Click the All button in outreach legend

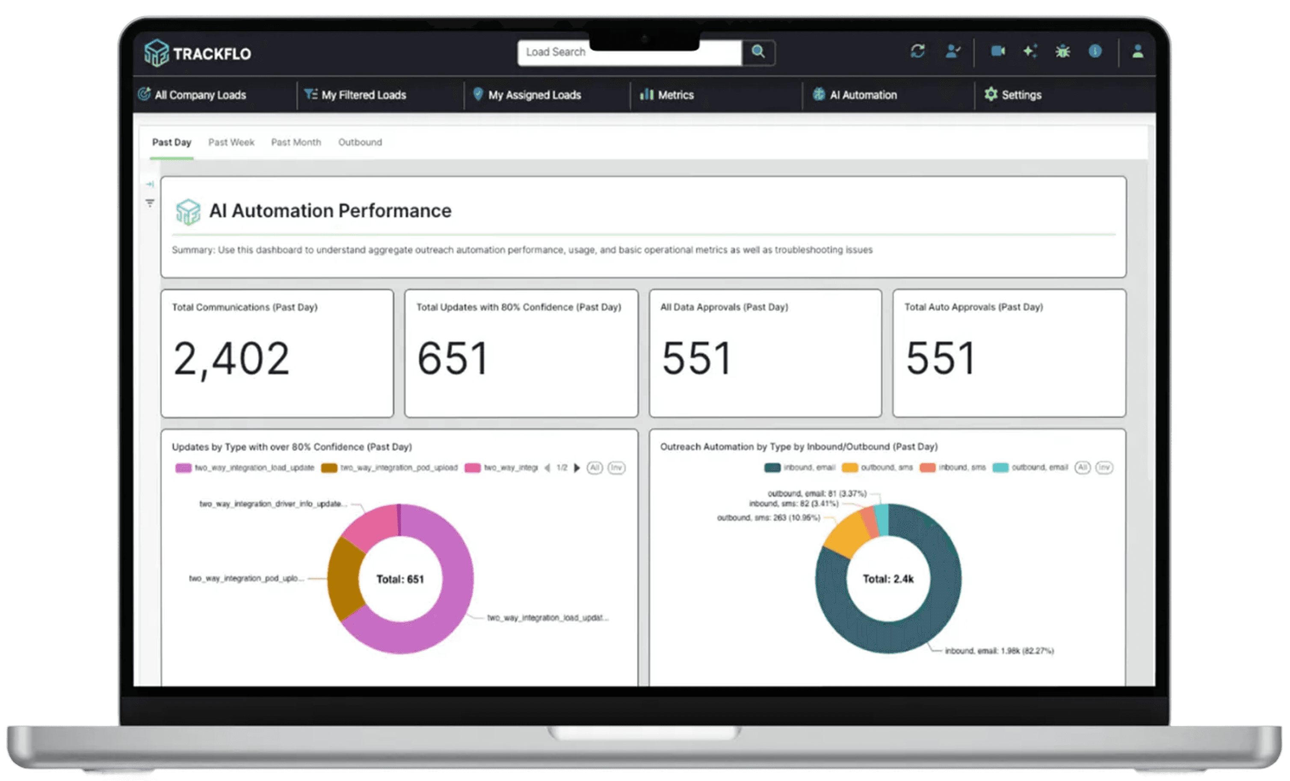coord(1082,467)
